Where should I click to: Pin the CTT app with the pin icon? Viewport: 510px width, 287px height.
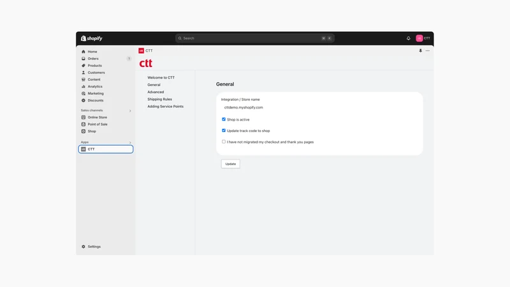point(420,51)
